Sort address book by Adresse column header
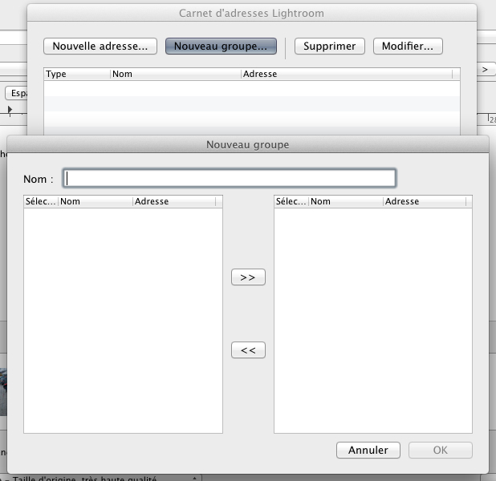The image size is (496, 481). point(347,74)
